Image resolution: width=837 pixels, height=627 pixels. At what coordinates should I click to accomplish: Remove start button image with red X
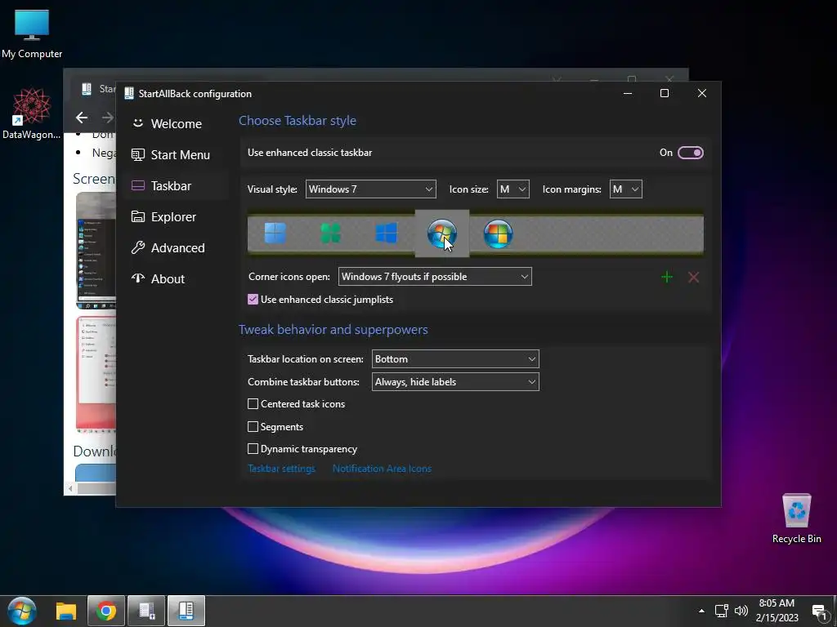pos(693,277)
